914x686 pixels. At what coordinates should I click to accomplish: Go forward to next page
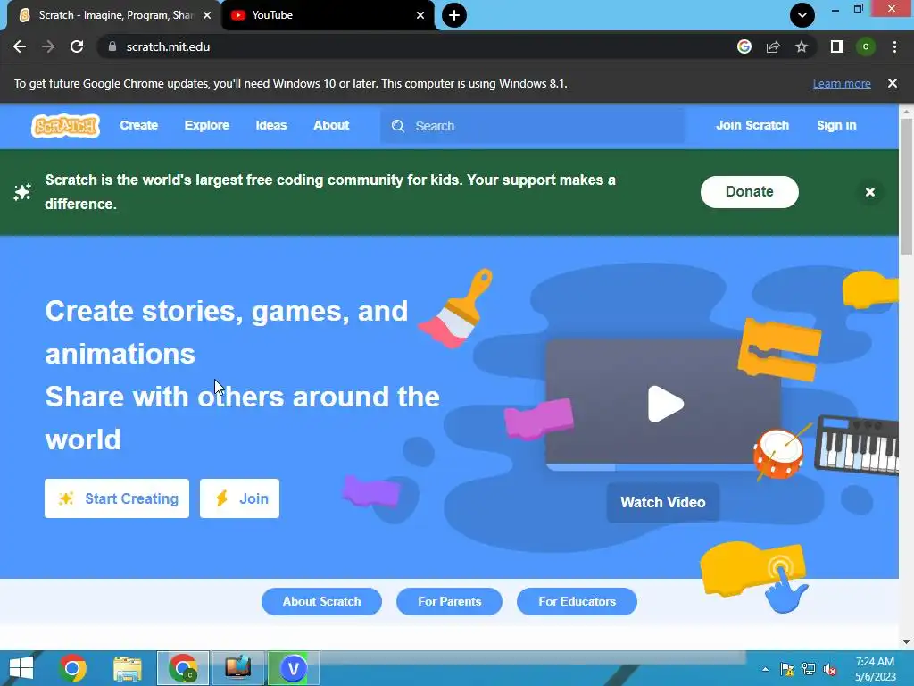(48, 46)
